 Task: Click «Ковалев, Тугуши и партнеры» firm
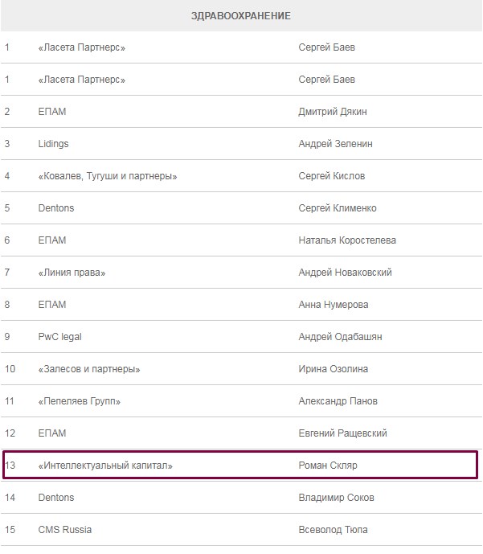coord(108,176)
